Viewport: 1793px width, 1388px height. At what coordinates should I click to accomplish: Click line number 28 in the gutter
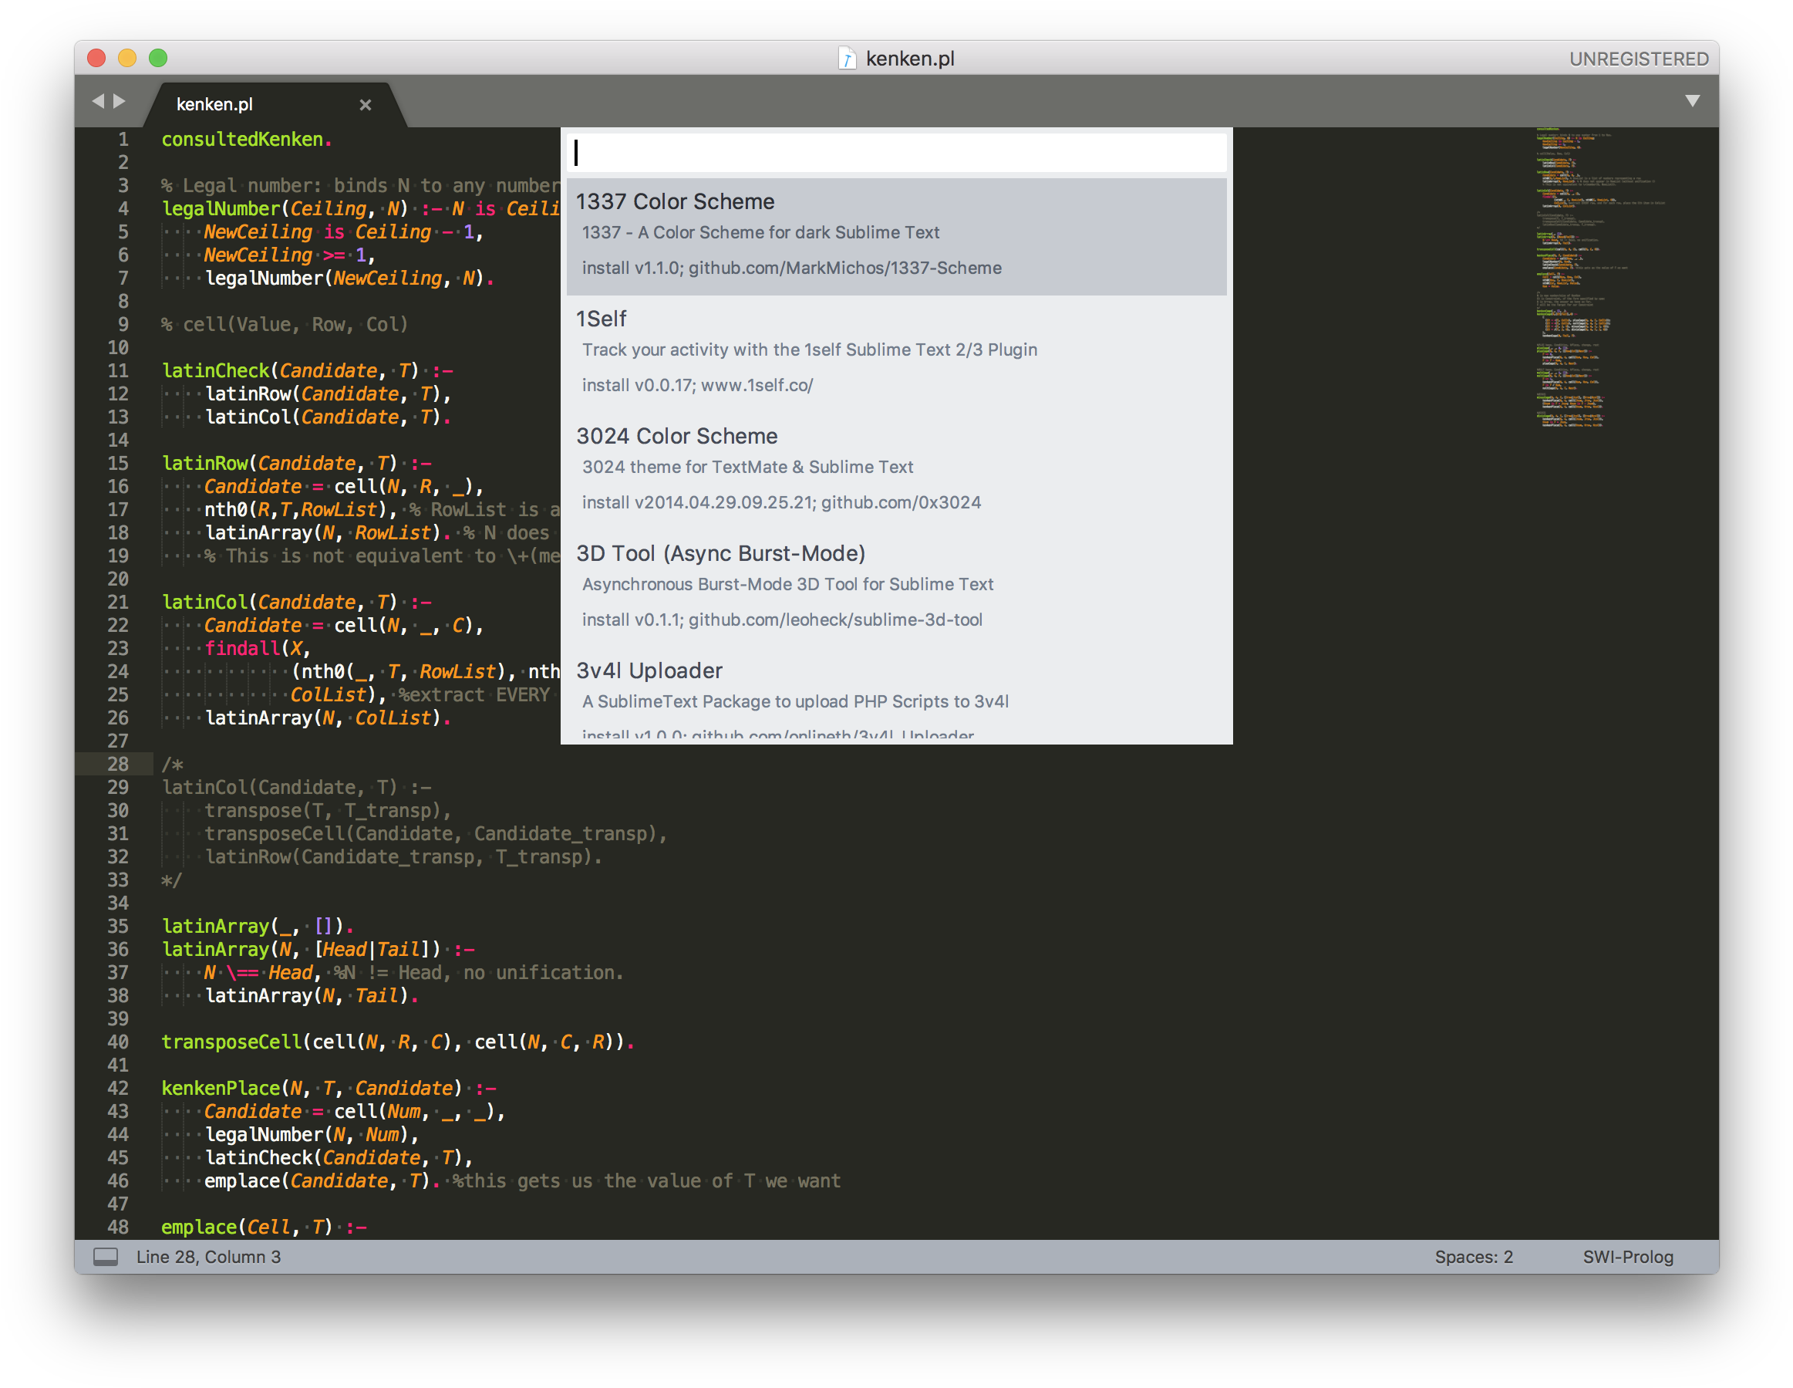(118, 764)
